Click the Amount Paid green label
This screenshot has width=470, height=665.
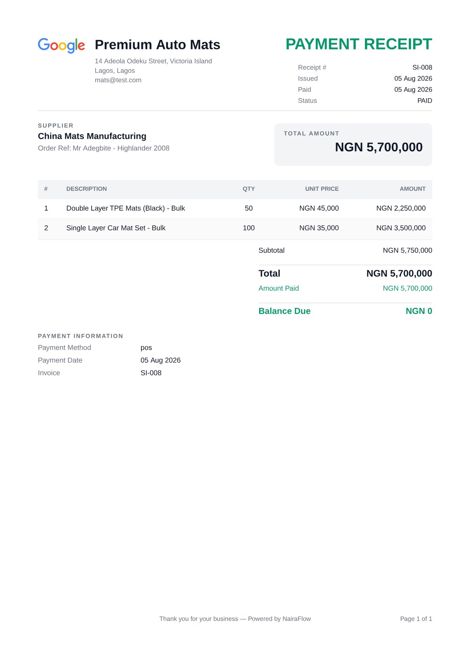pos(278,288)
